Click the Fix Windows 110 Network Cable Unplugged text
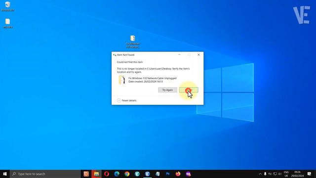316x178 pixels. 153,78
